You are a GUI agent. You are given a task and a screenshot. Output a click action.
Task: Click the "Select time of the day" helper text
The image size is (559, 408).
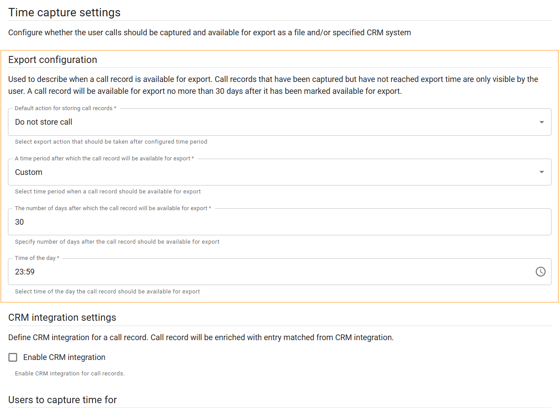coord(108,292)
